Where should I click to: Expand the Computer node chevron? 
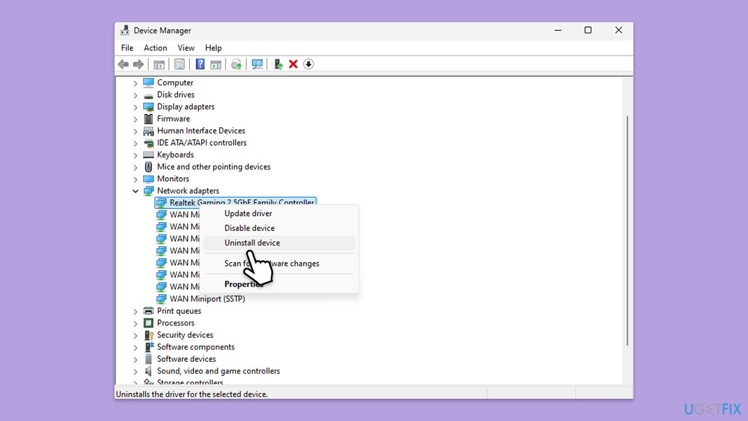(136, 83)
